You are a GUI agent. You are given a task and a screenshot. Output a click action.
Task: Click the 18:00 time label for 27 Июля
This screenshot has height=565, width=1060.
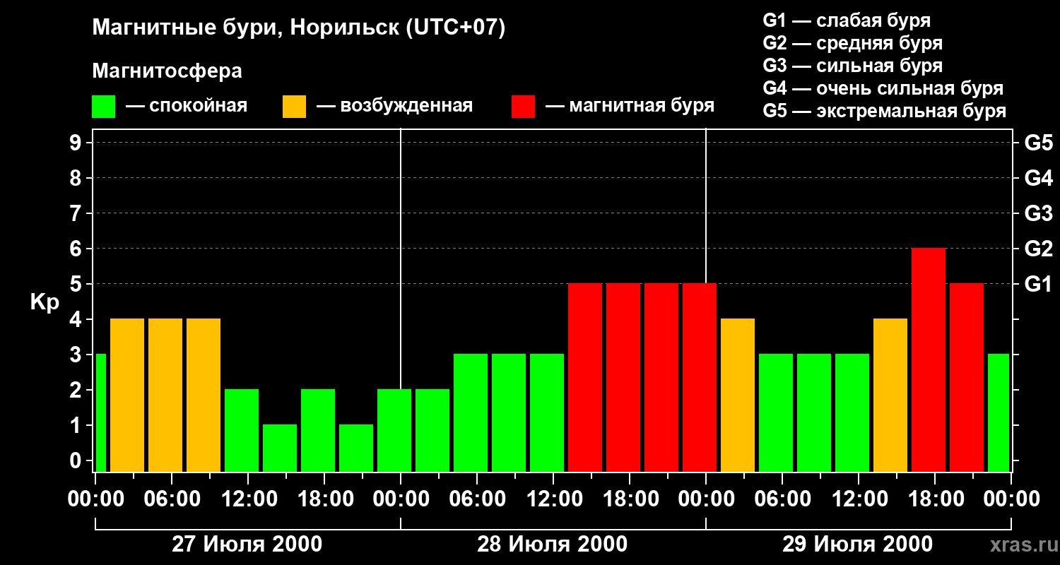click(x=324, y=499)
